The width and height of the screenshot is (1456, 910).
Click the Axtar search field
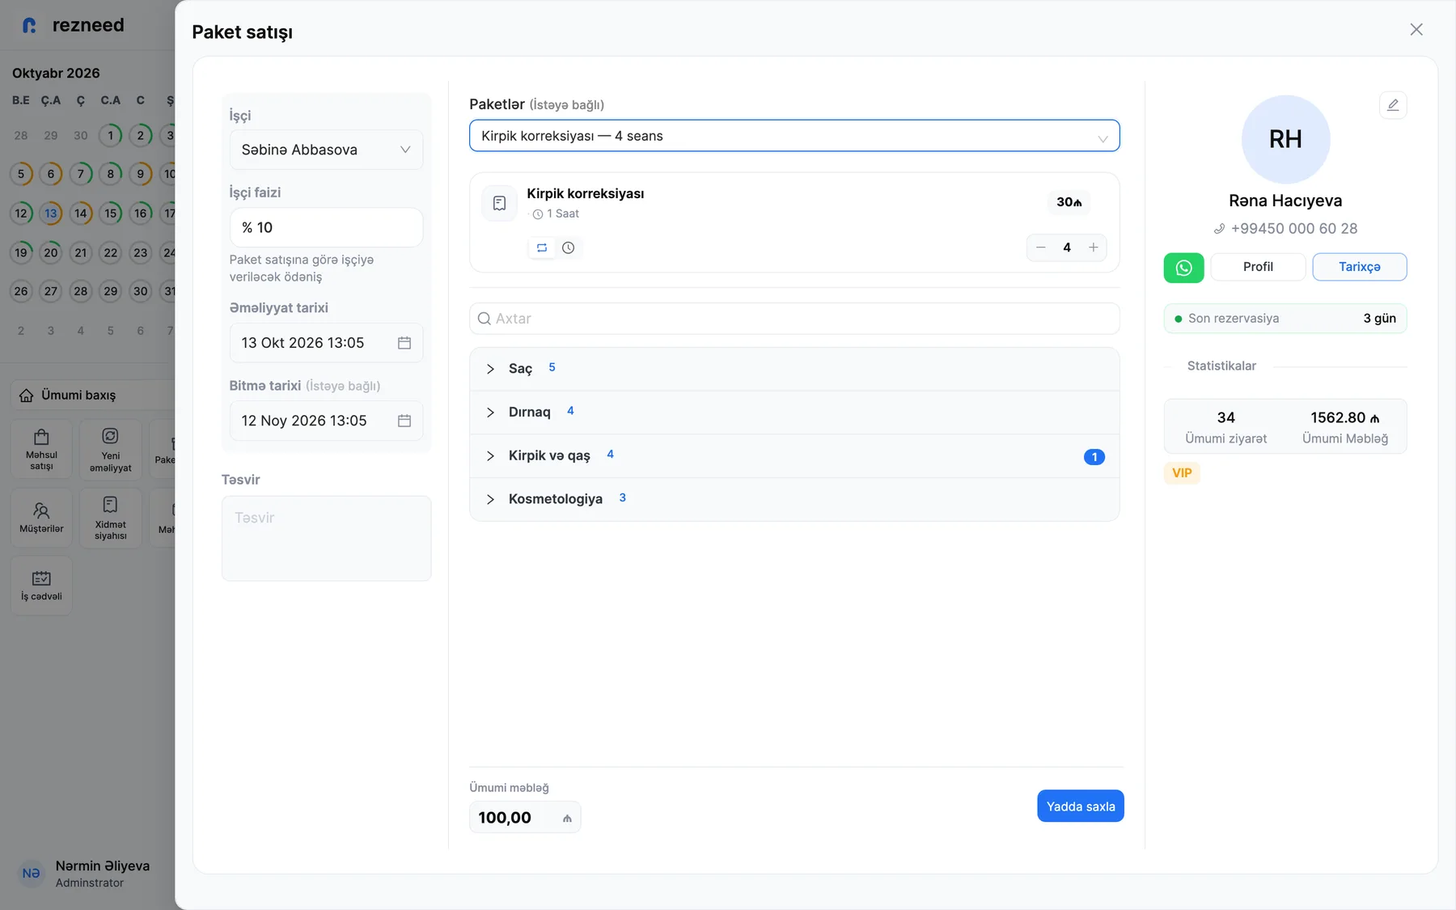tap(794, 319)
